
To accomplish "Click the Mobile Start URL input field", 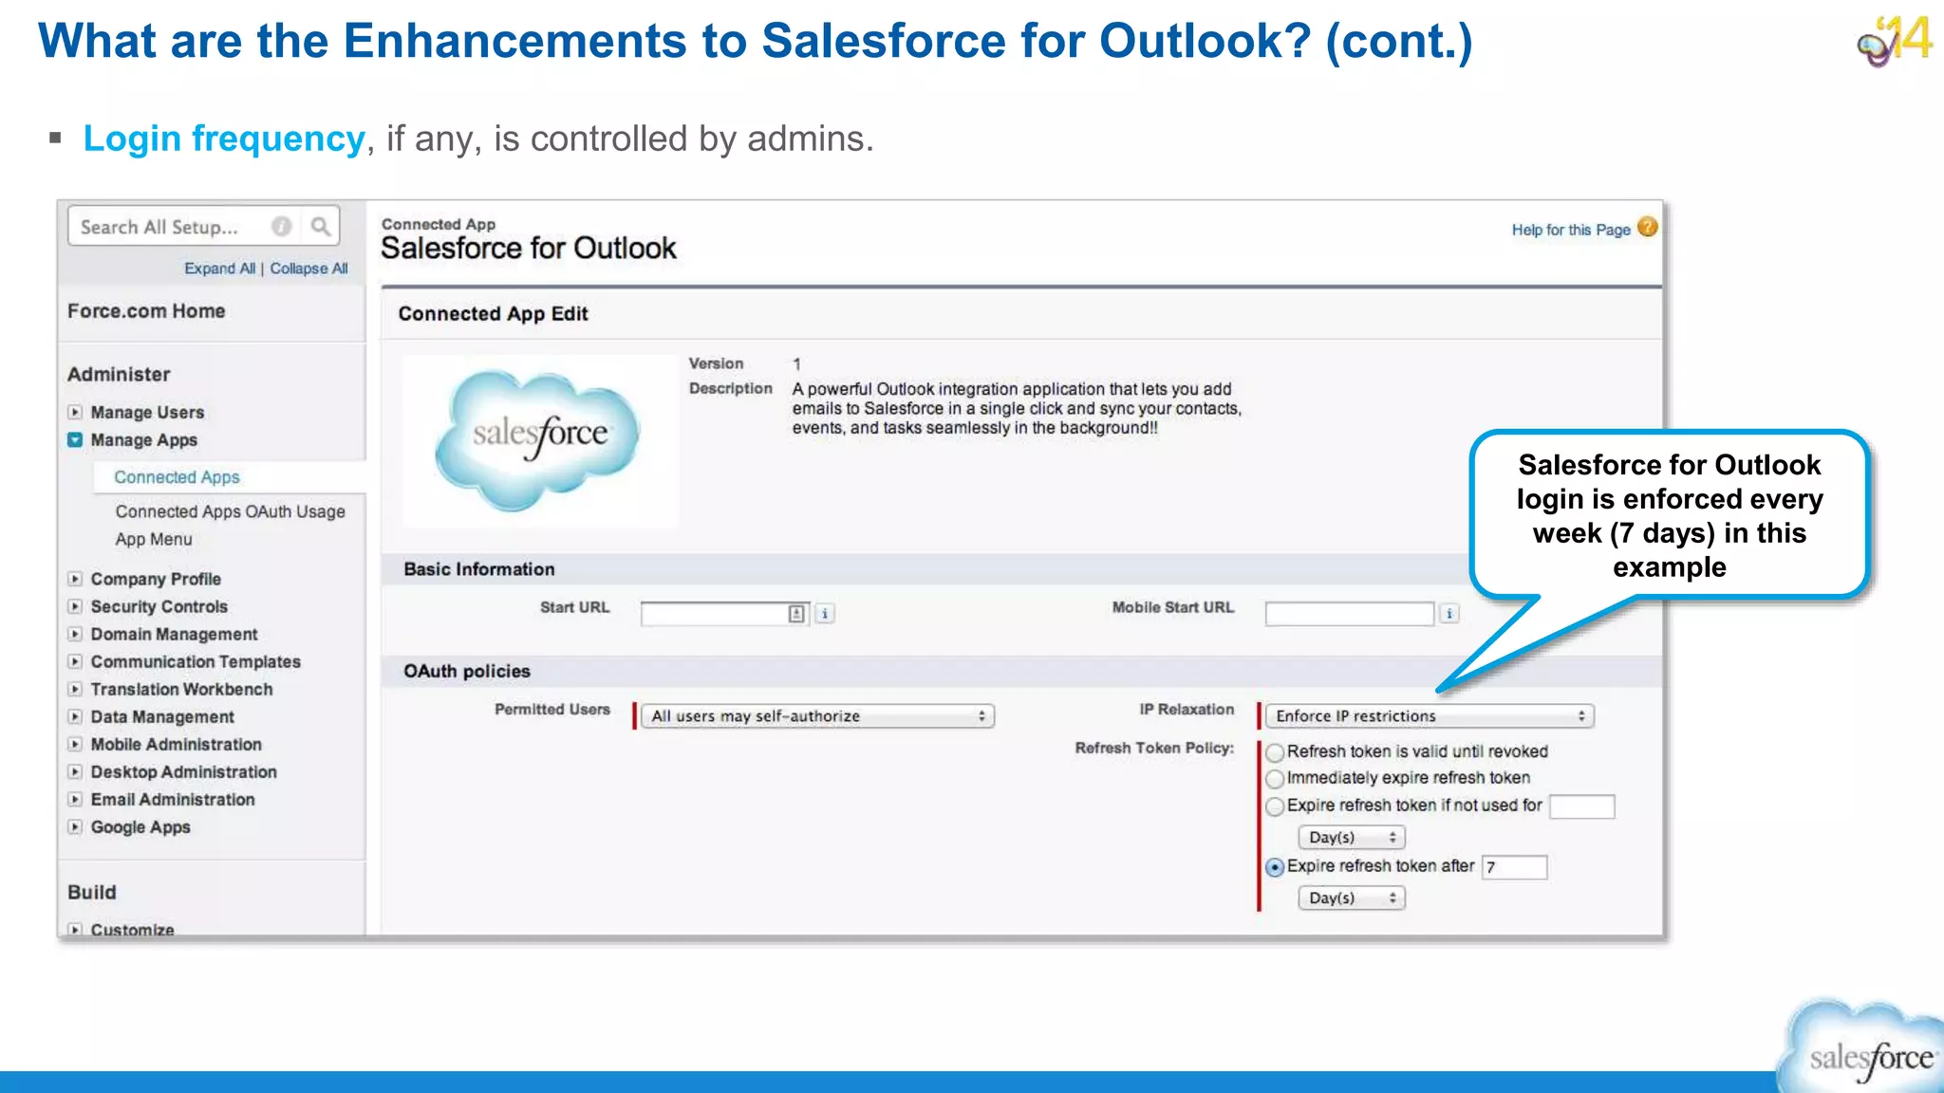I will click(x=1350, y=614).
